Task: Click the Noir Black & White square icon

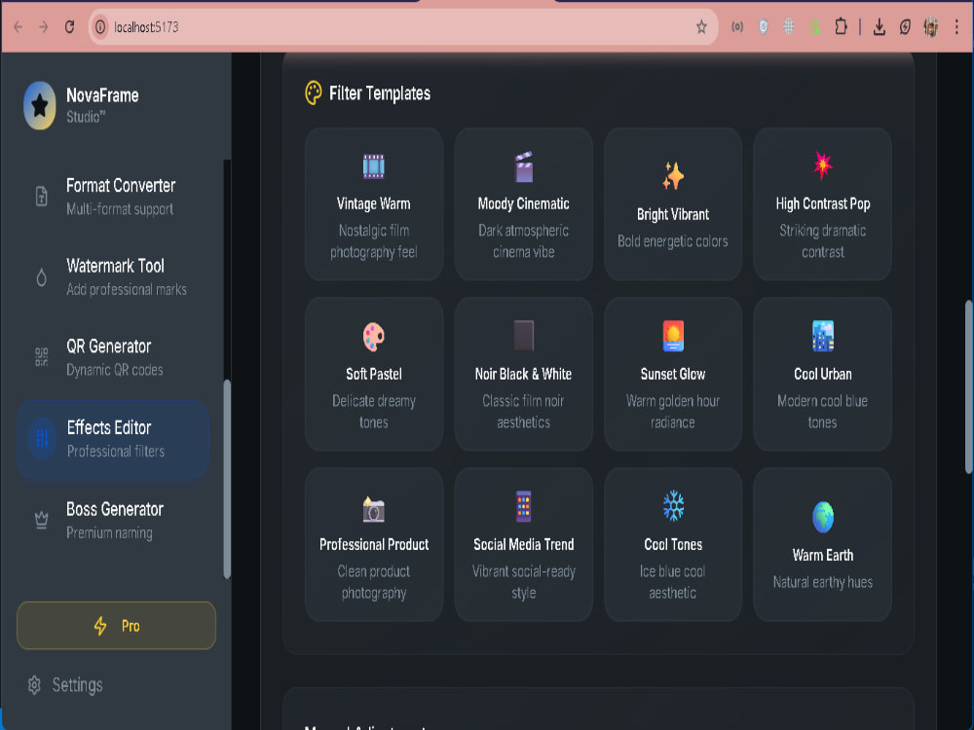Action: click(x=524, y=336)
